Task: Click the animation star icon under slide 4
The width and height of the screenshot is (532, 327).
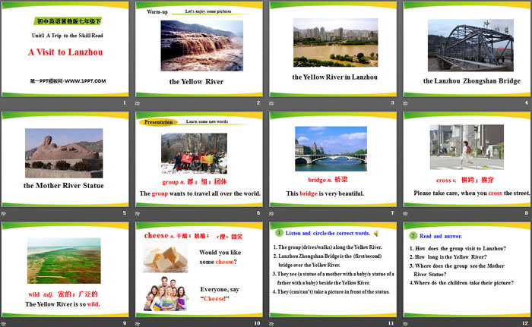Action: (x=405, y=103)
